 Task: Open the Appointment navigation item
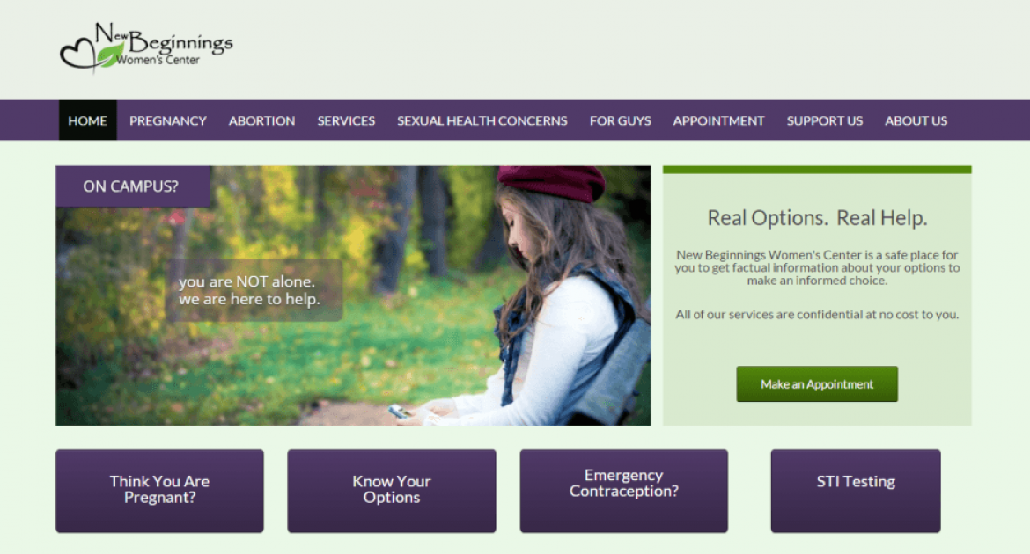point(718,120)
